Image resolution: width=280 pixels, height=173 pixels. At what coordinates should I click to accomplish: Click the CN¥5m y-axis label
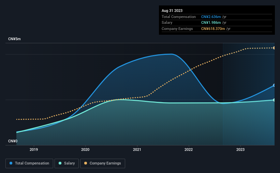(x=14, y=39)
